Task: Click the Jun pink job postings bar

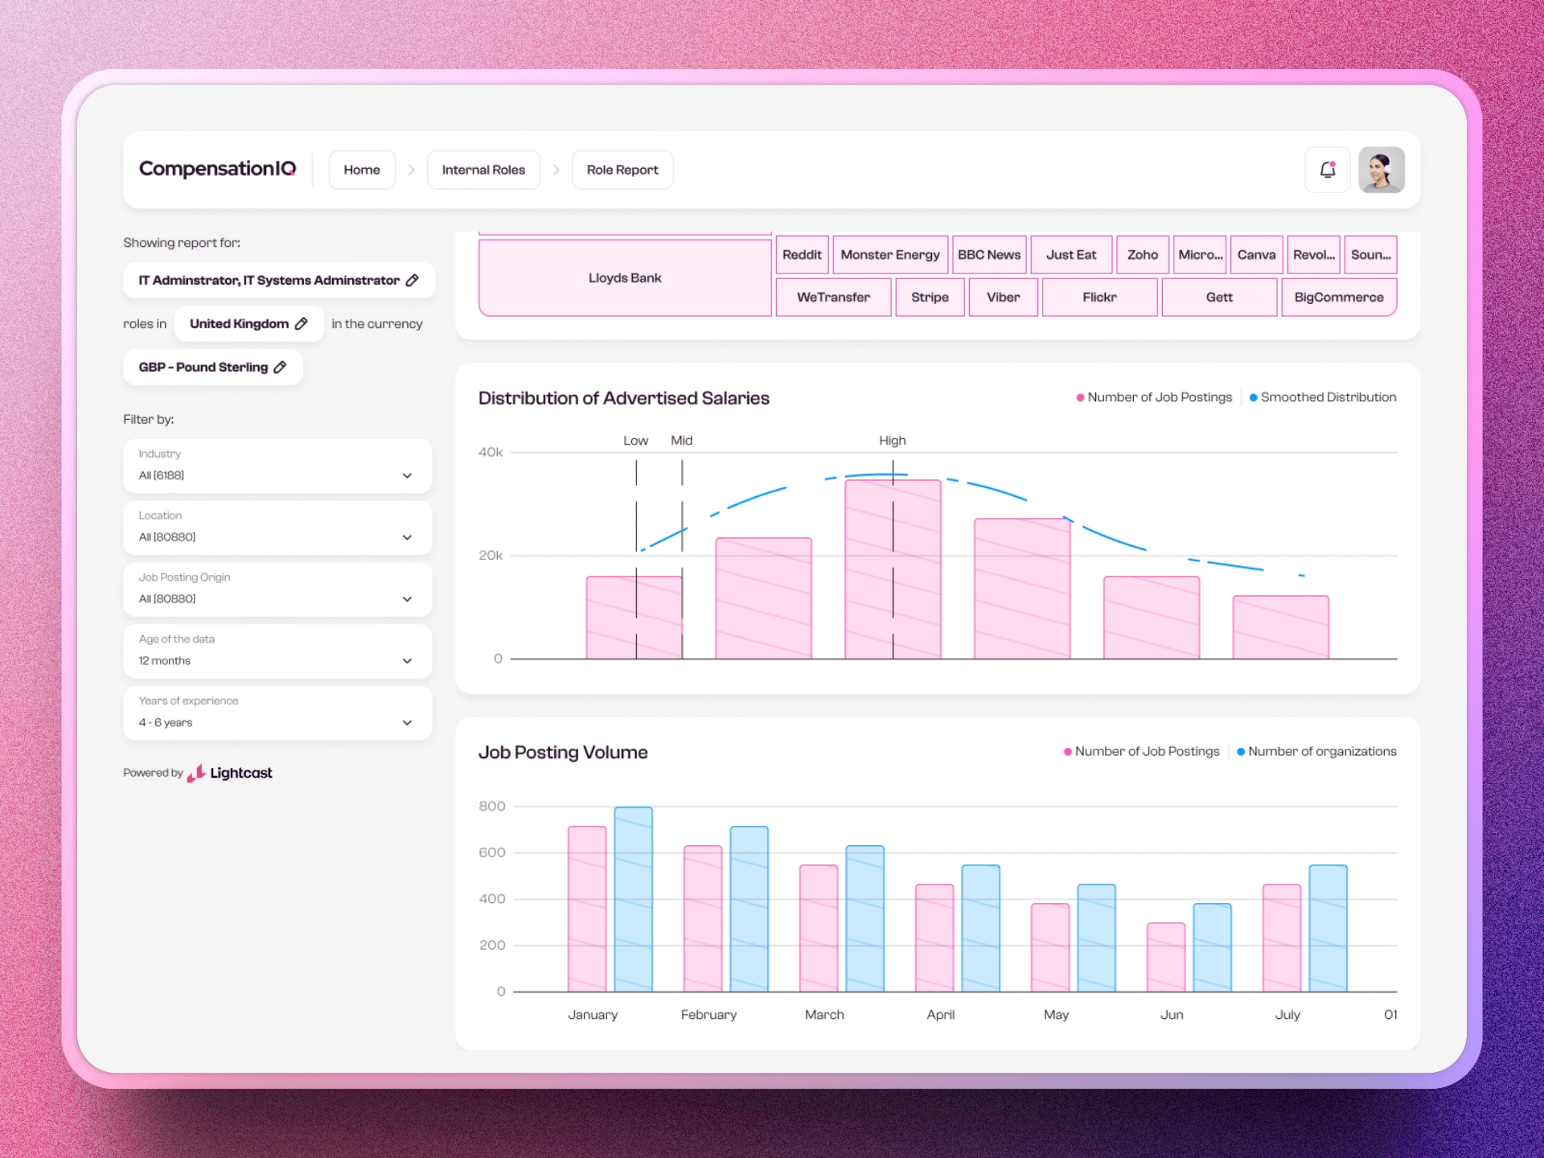Action: [1166, 957]
